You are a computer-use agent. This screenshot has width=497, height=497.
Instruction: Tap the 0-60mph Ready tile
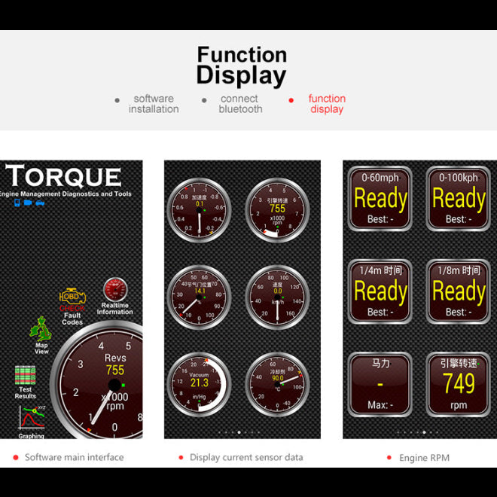[380, 199]
